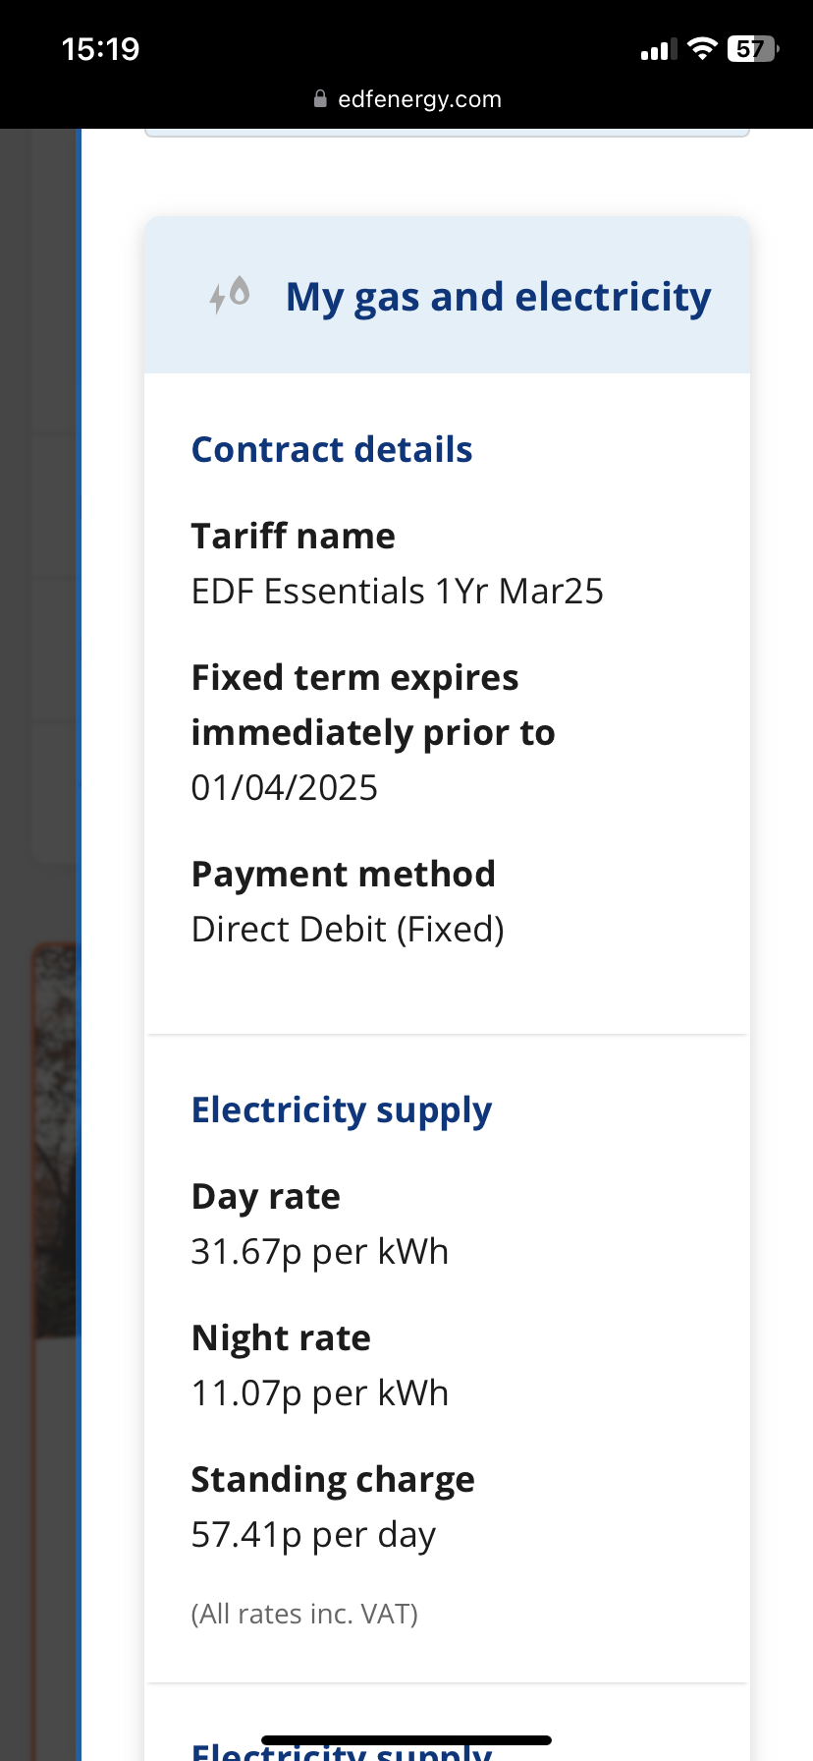Image resolution: width=813 pixels, height=1761 pixels.
Task: Tap the Electricity supply section heading
Action: [x=342, y=1110]
